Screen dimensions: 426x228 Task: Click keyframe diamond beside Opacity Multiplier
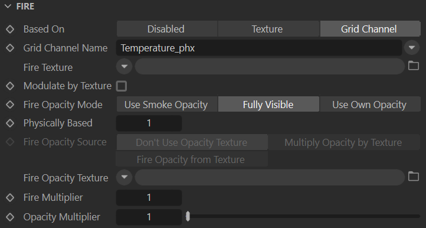(10, 217)
